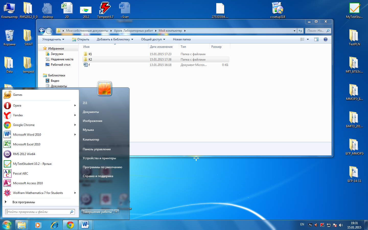Switch to the Word taskbar button

86,225
